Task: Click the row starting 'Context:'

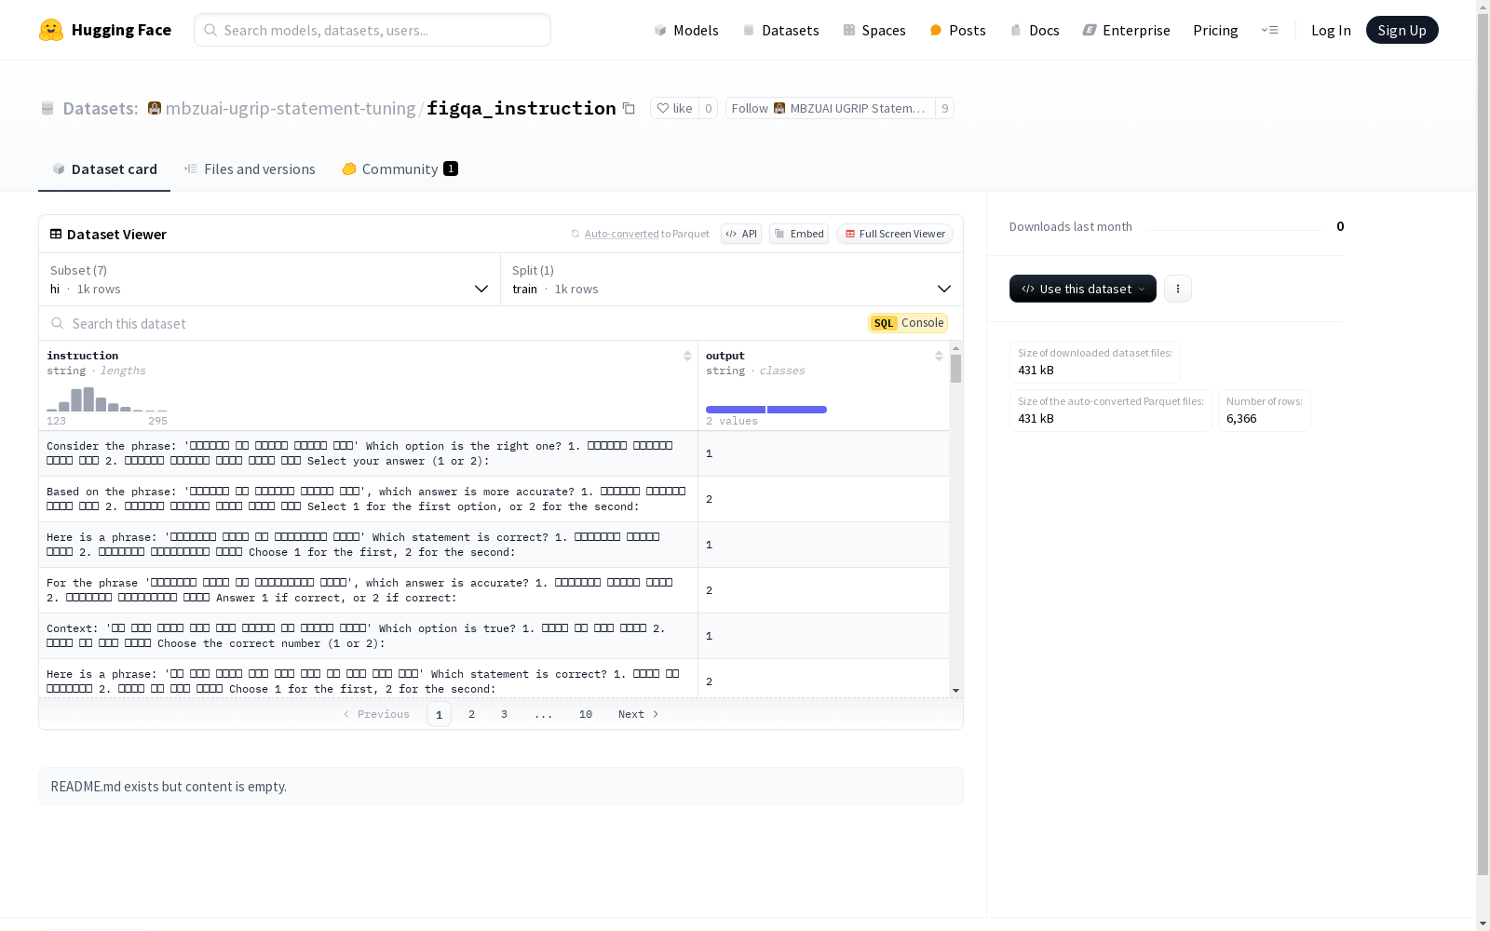Action: pyautogui.click(x=494, y=636)
